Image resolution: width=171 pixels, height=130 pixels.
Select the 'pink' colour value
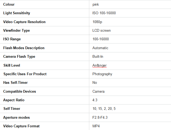pyautogui.click(x=96, y=5)
